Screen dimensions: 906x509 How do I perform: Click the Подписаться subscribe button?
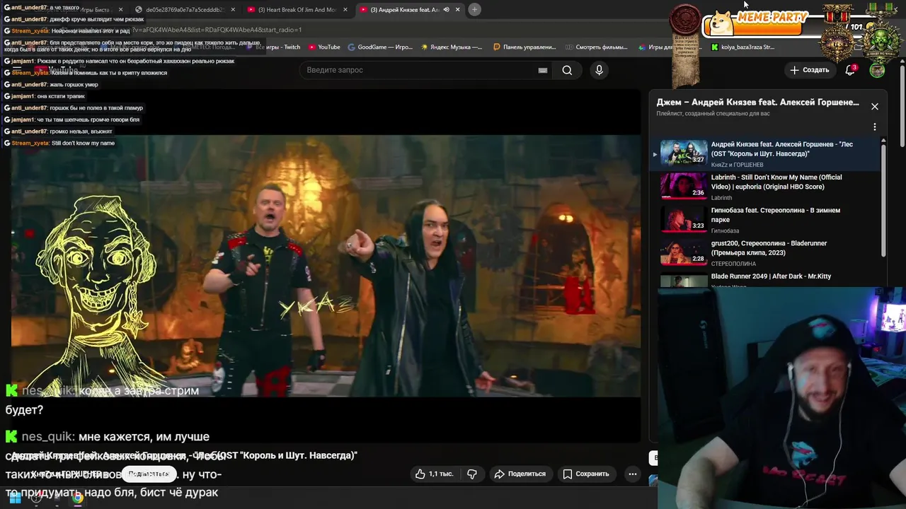pyautogui.click(x=149, y=474)
